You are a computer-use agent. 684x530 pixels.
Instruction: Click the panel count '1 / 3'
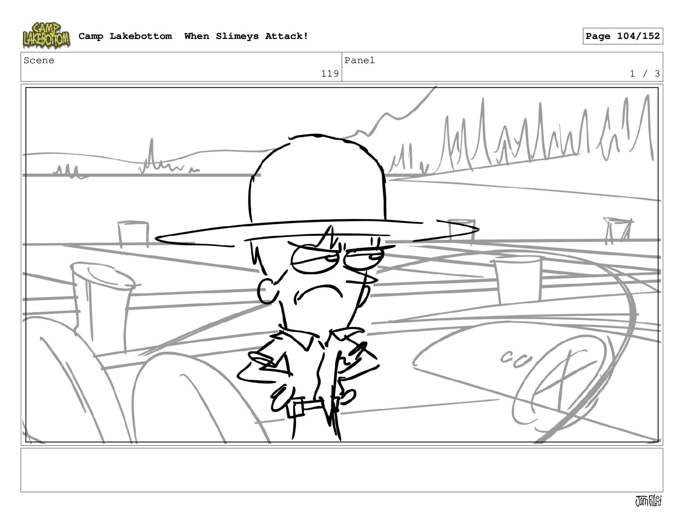click(x=645, y=74)
